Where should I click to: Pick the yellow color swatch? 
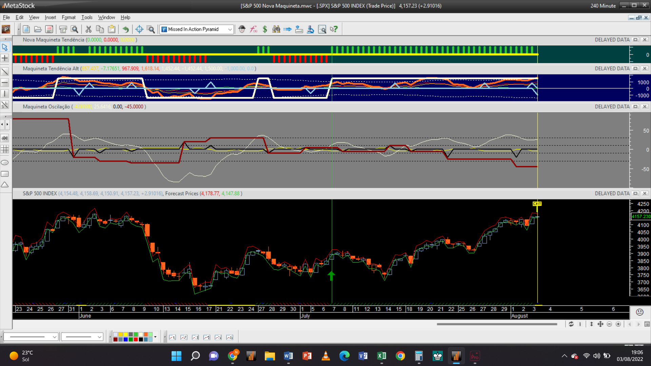click(125, 334)
